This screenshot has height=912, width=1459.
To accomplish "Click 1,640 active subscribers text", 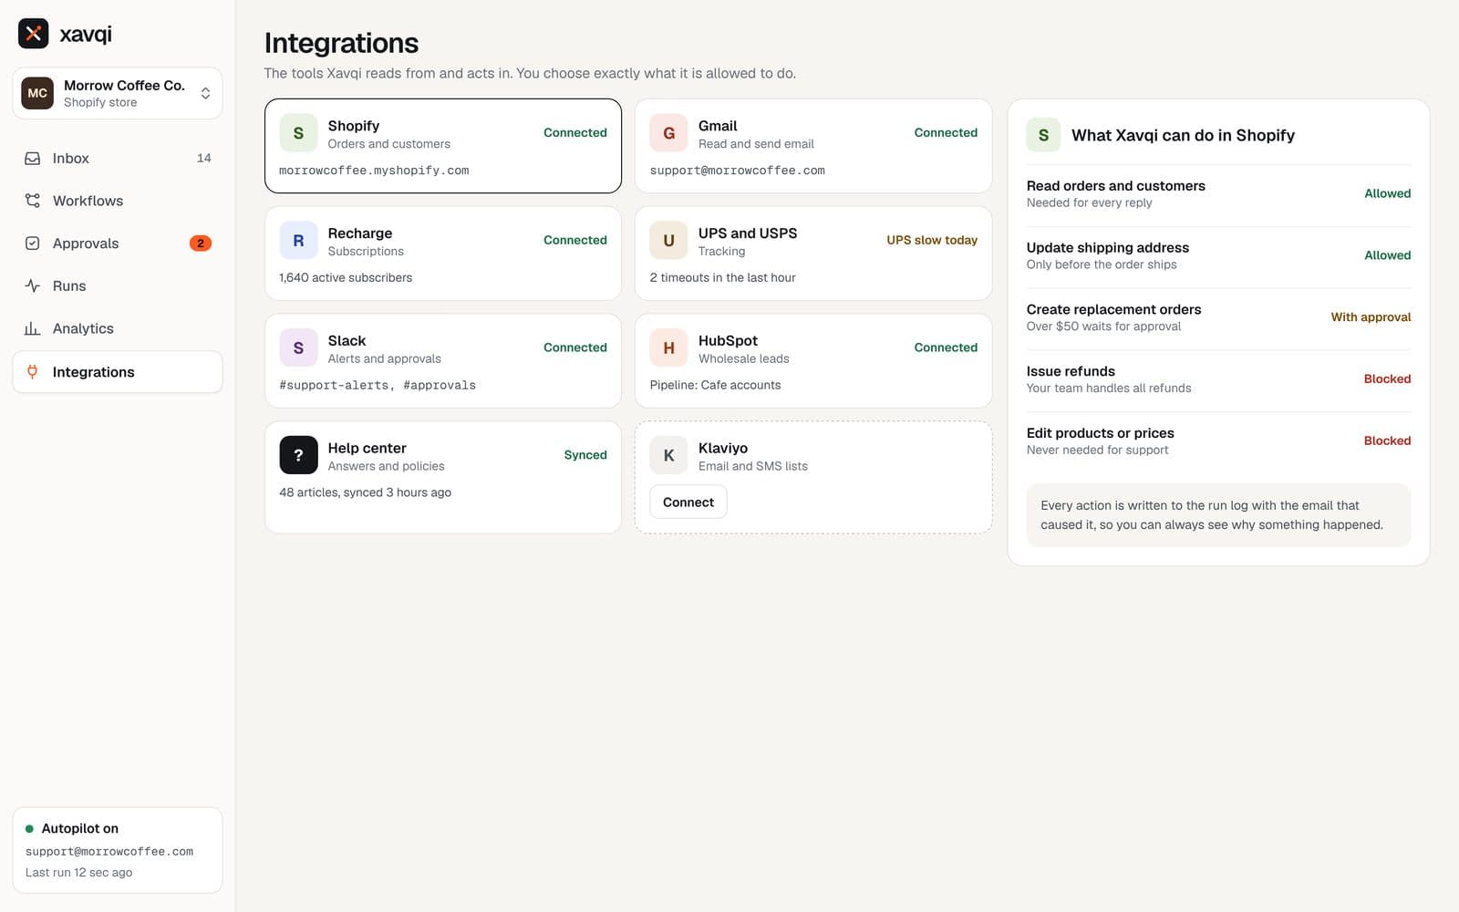I will [346, 278].
